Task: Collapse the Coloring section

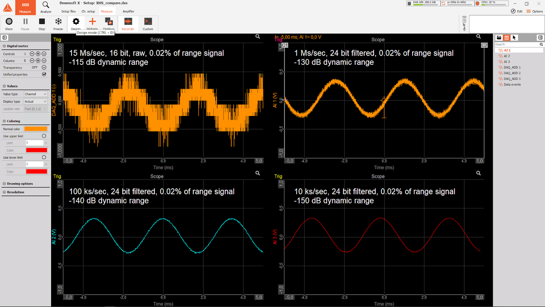Action: click(4, 121)
